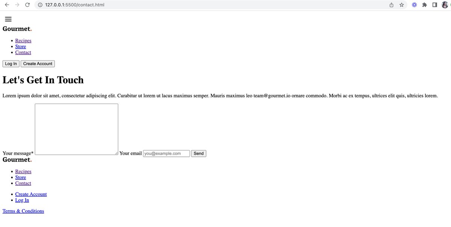
Task: Click the share page icon in address bar
Action: [391, 5]
